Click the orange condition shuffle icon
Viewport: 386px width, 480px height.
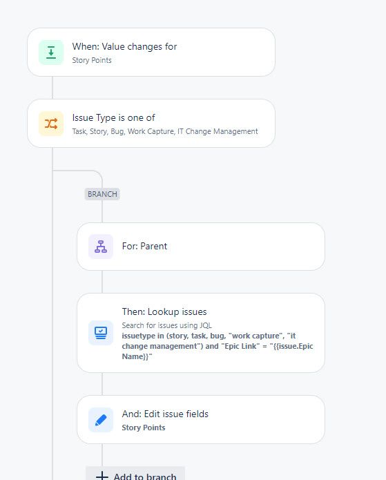(51, 124)
